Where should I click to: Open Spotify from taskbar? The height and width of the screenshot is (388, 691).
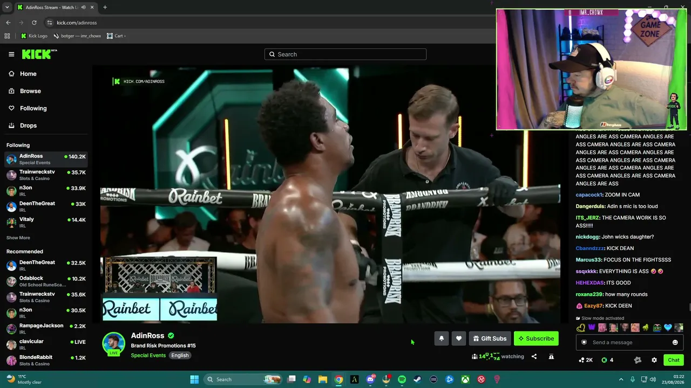point(402,379)
